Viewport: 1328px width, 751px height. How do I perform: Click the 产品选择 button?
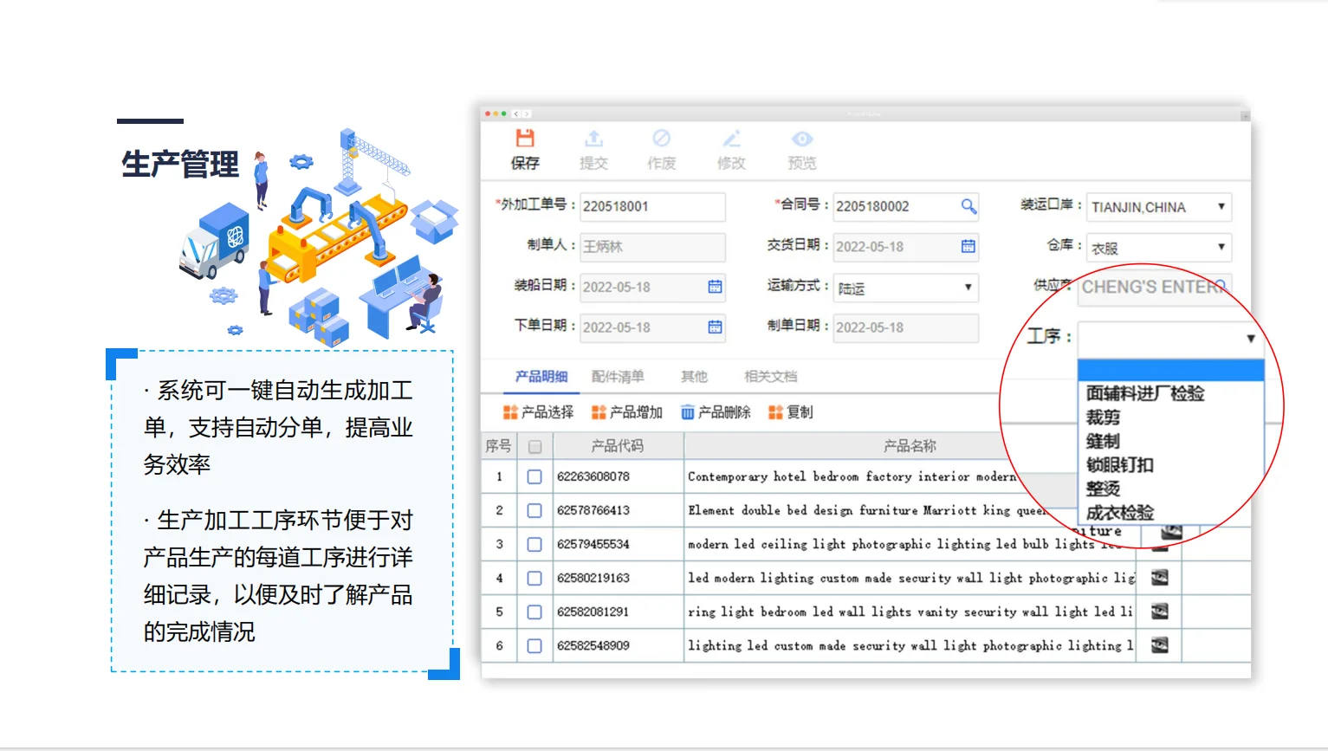click(x=541, y=411)
